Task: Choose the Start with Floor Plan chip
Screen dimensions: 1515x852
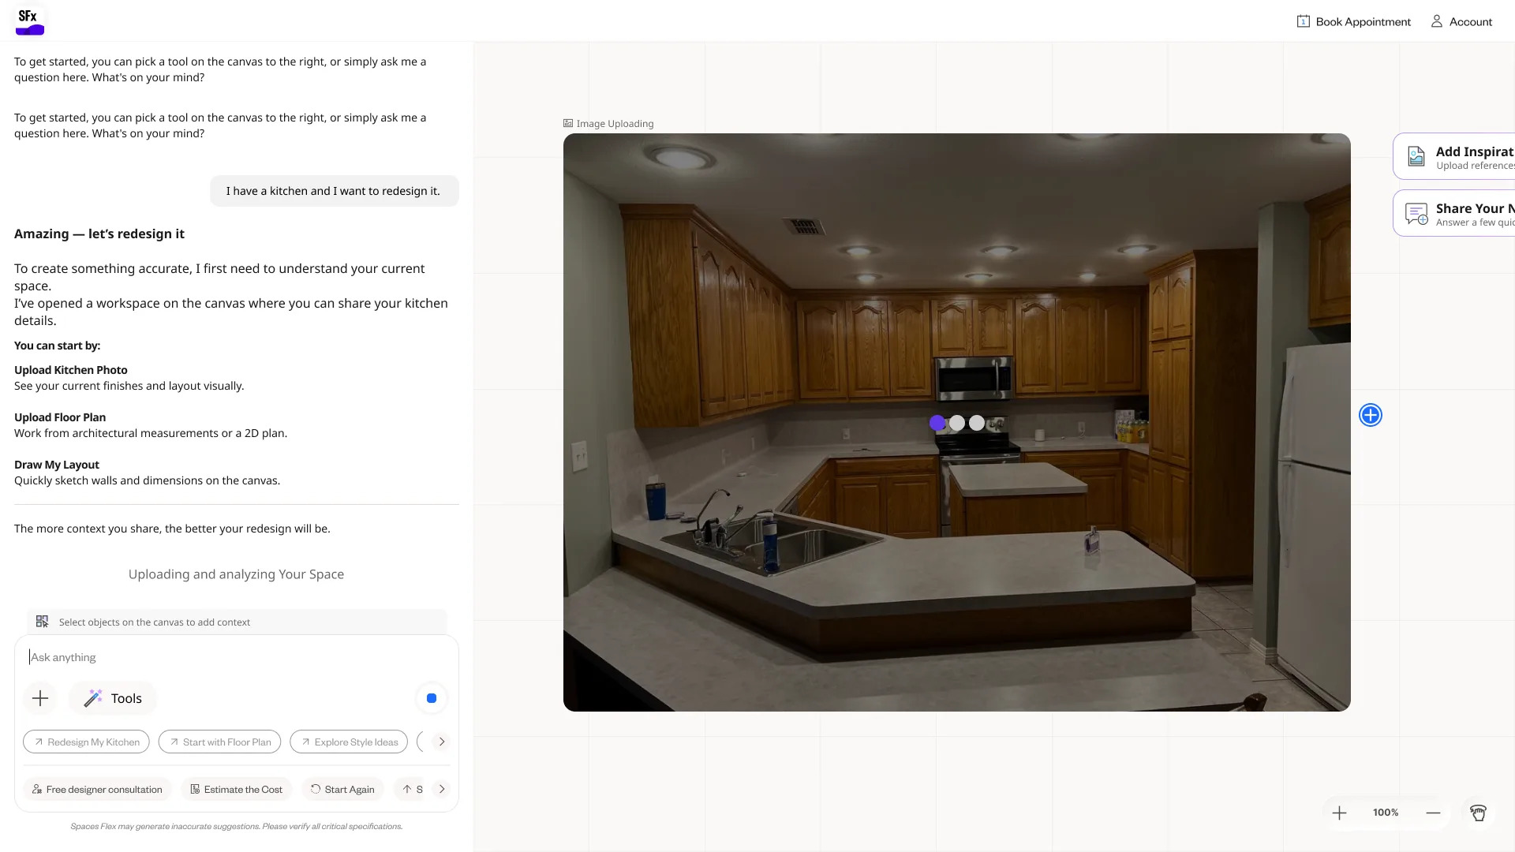Action: [x=219, y=742]
